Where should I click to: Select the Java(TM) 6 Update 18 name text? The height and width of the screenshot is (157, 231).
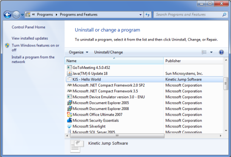coord(90,74)
